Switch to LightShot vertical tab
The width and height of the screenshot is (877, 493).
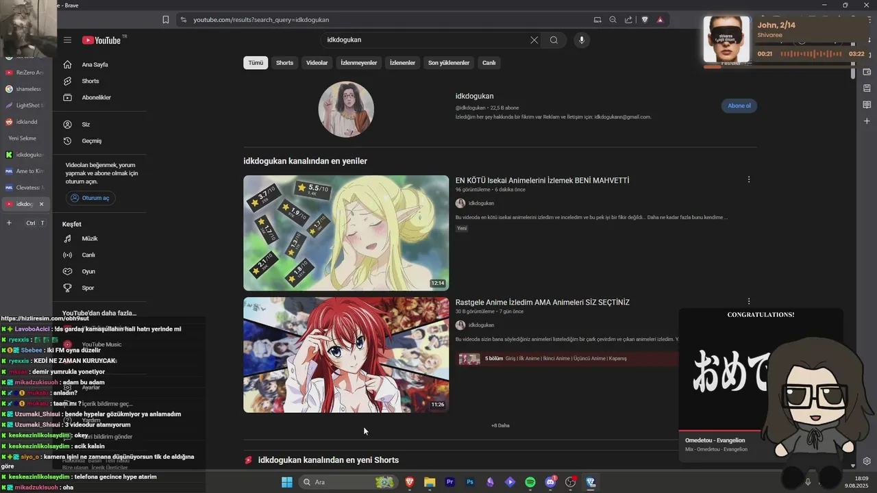tap(25, 105)
